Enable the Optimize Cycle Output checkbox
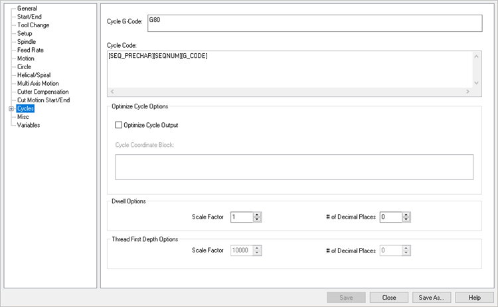 click(x=118, y=125)
